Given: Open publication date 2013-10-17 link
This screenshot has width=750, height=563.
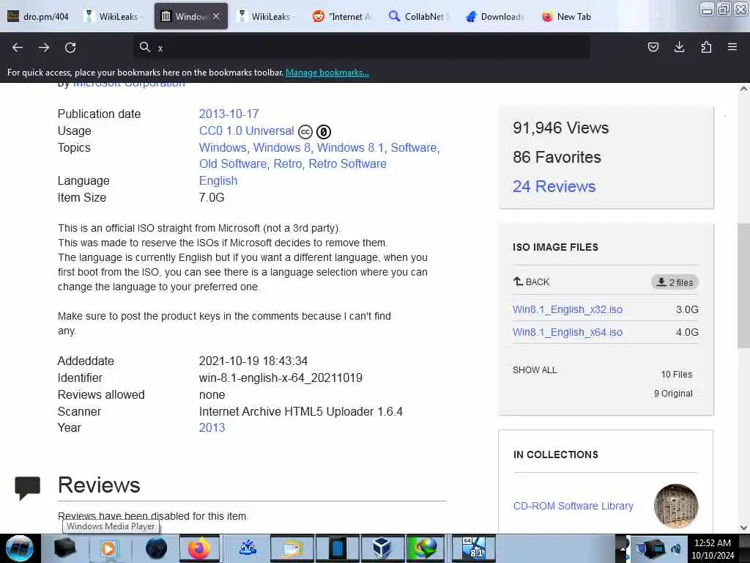Looking at the screenshot, I should pos(229,114).
